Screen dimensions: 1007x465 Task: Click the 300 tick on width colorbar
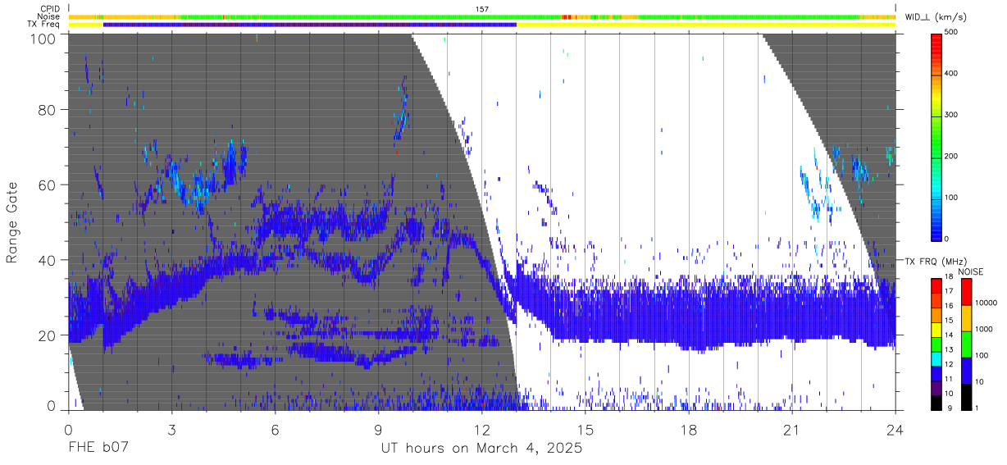[951, 115]
